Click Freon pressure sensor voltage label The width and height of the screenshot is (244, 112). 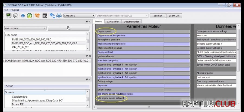point(212,31)
